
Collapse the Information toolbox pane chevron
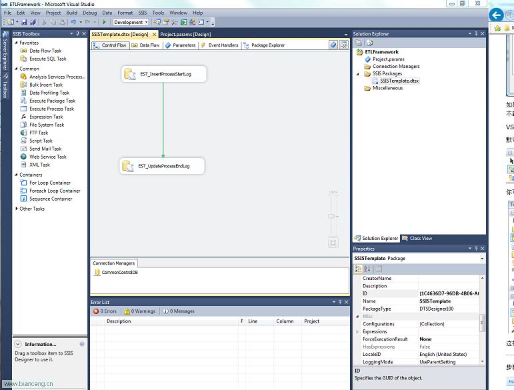pyautogui.click(x=18, y=344)
